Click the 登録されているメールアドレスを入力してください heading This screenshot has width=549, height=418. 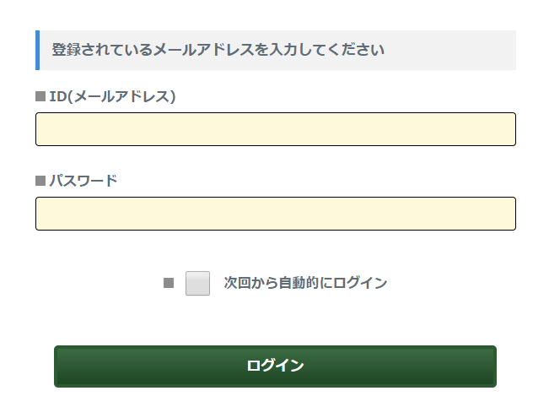(218, 50)
